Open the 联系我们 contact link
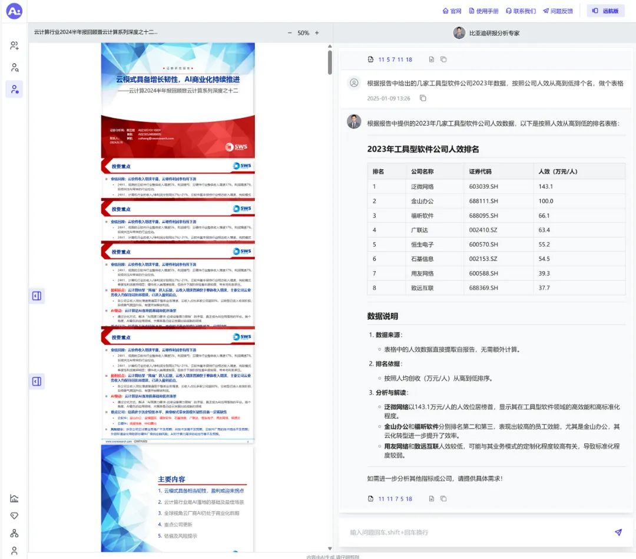The image size is (636, 559). click(x=521, y=11)
